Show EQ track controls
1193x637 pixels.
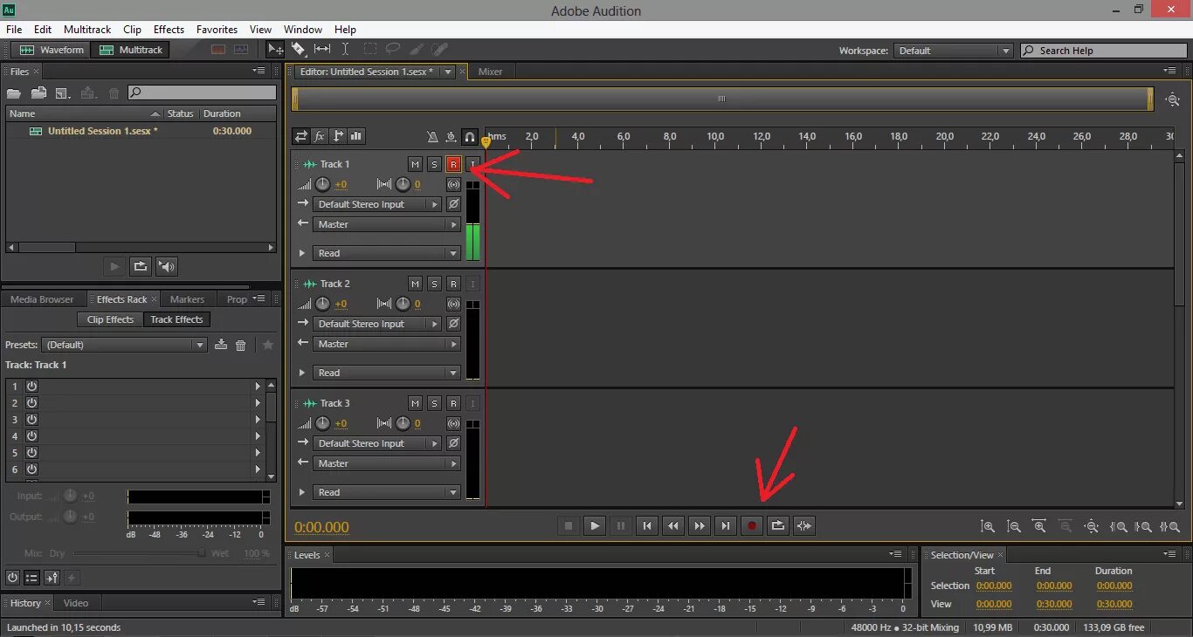356,136
